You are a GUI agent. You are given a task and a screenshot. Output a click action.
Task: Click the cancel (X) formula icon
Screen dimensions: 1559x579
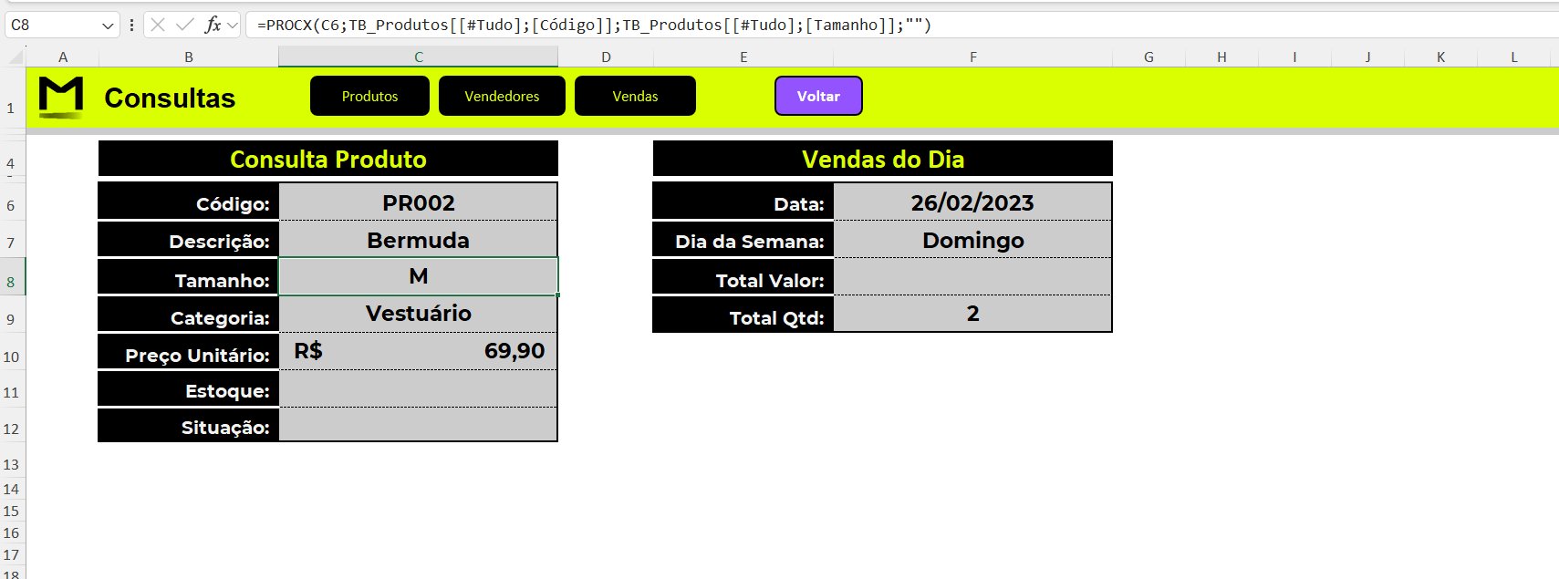click(x=158, y=25)
